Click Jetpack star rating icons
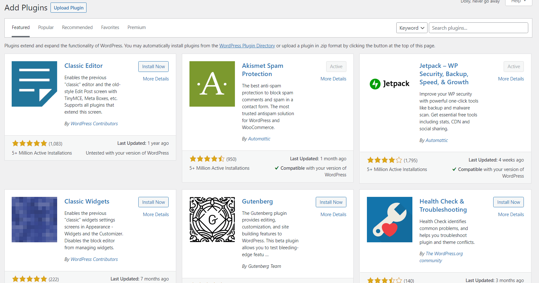Image resolution: width=539 pixels, height=283 pixels. point(385,160)
